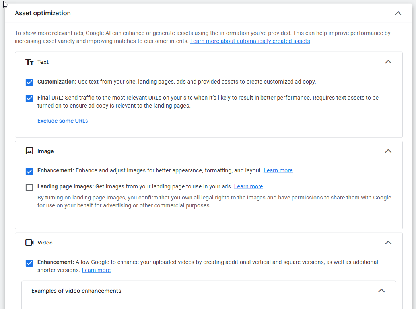Open Learn more about automatically created assets

pos(250,41)
